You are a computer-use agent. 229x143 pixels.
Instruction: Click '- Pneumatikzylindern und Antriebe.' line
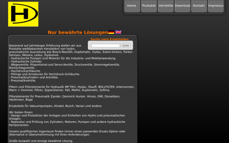(34, 77)
